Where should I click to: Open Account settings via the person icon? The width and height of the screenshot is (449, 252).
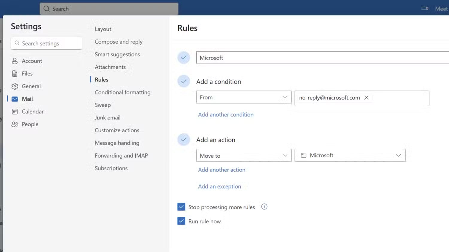pyautogui.click(x=15, y=61)
